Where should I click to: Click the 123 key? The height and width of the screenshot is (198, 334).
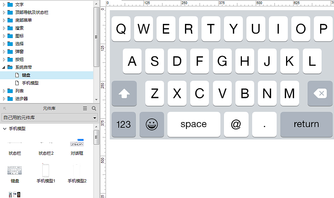click(x=124, y=124)
